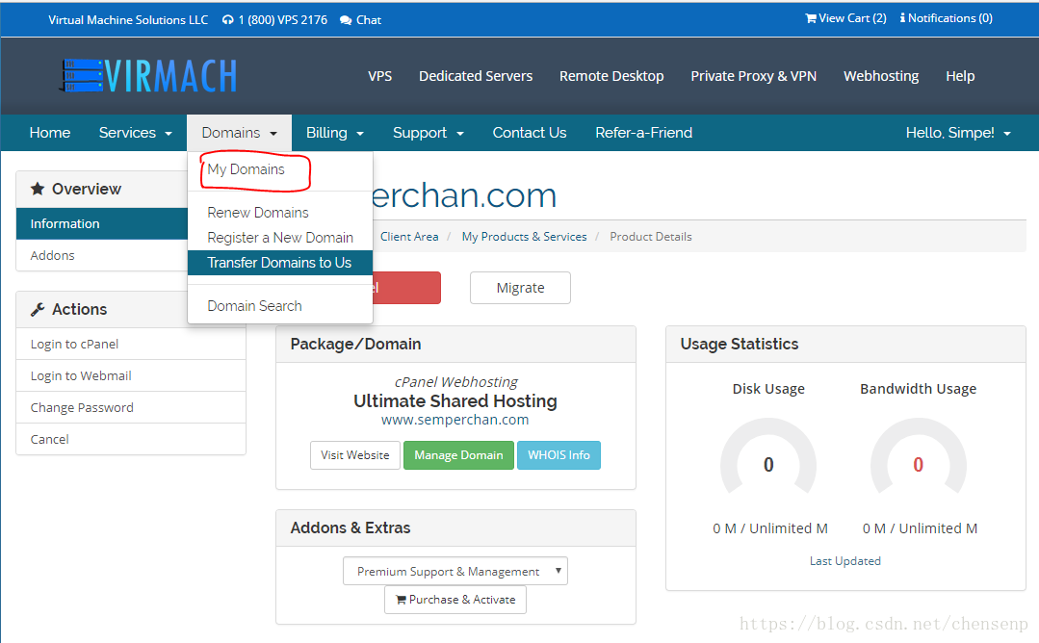This screenshot has height=643, width=1039.
Task: Click the Last Updated link
Action: [844, 561]
